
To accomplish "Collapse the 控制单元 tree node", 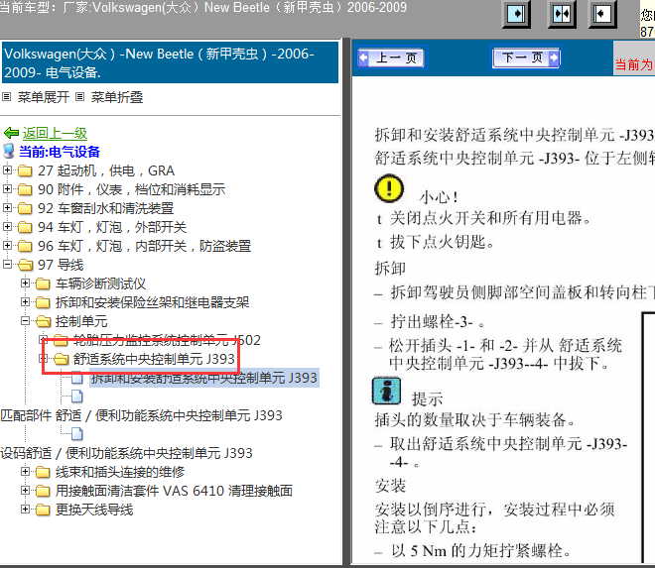I will (x=25, y=320).
